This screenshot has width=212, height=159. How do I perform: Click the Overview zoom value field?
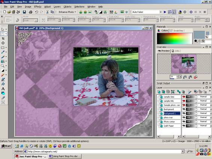coord(173,77)
